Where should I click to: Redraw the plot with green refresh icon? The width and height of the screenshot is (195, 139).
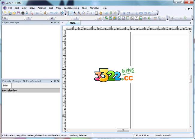click(x=111, y=13)
